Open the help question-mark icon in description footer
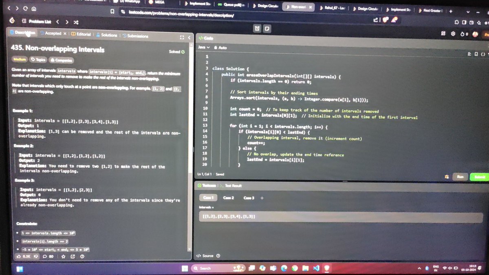 (82, 257)
